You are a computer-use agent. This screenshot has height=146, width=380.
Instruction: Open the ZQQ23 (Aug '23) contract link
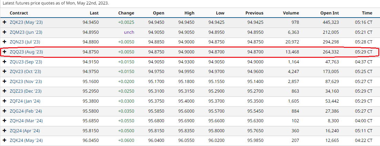point(26,52)
